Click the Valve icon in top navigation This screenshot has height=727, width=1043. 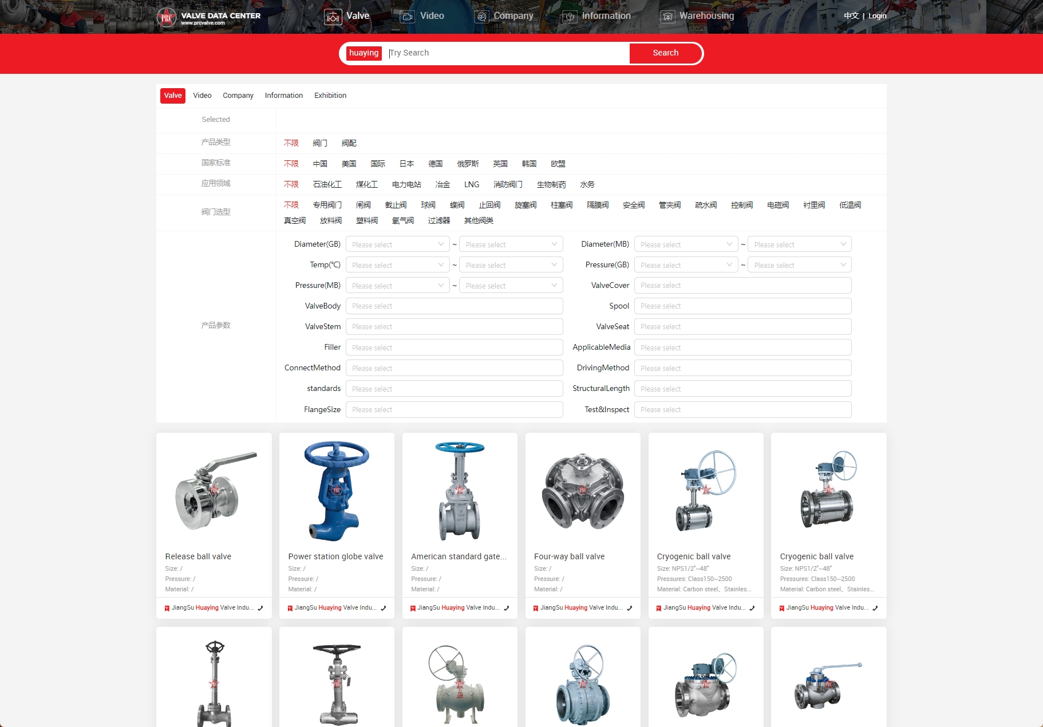click(x=333, y=17)
